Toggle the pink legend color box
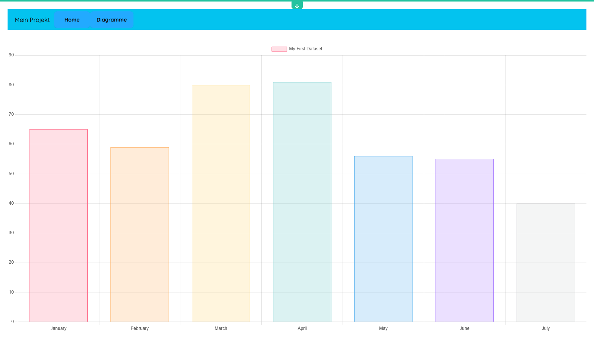 pos(279,49)
